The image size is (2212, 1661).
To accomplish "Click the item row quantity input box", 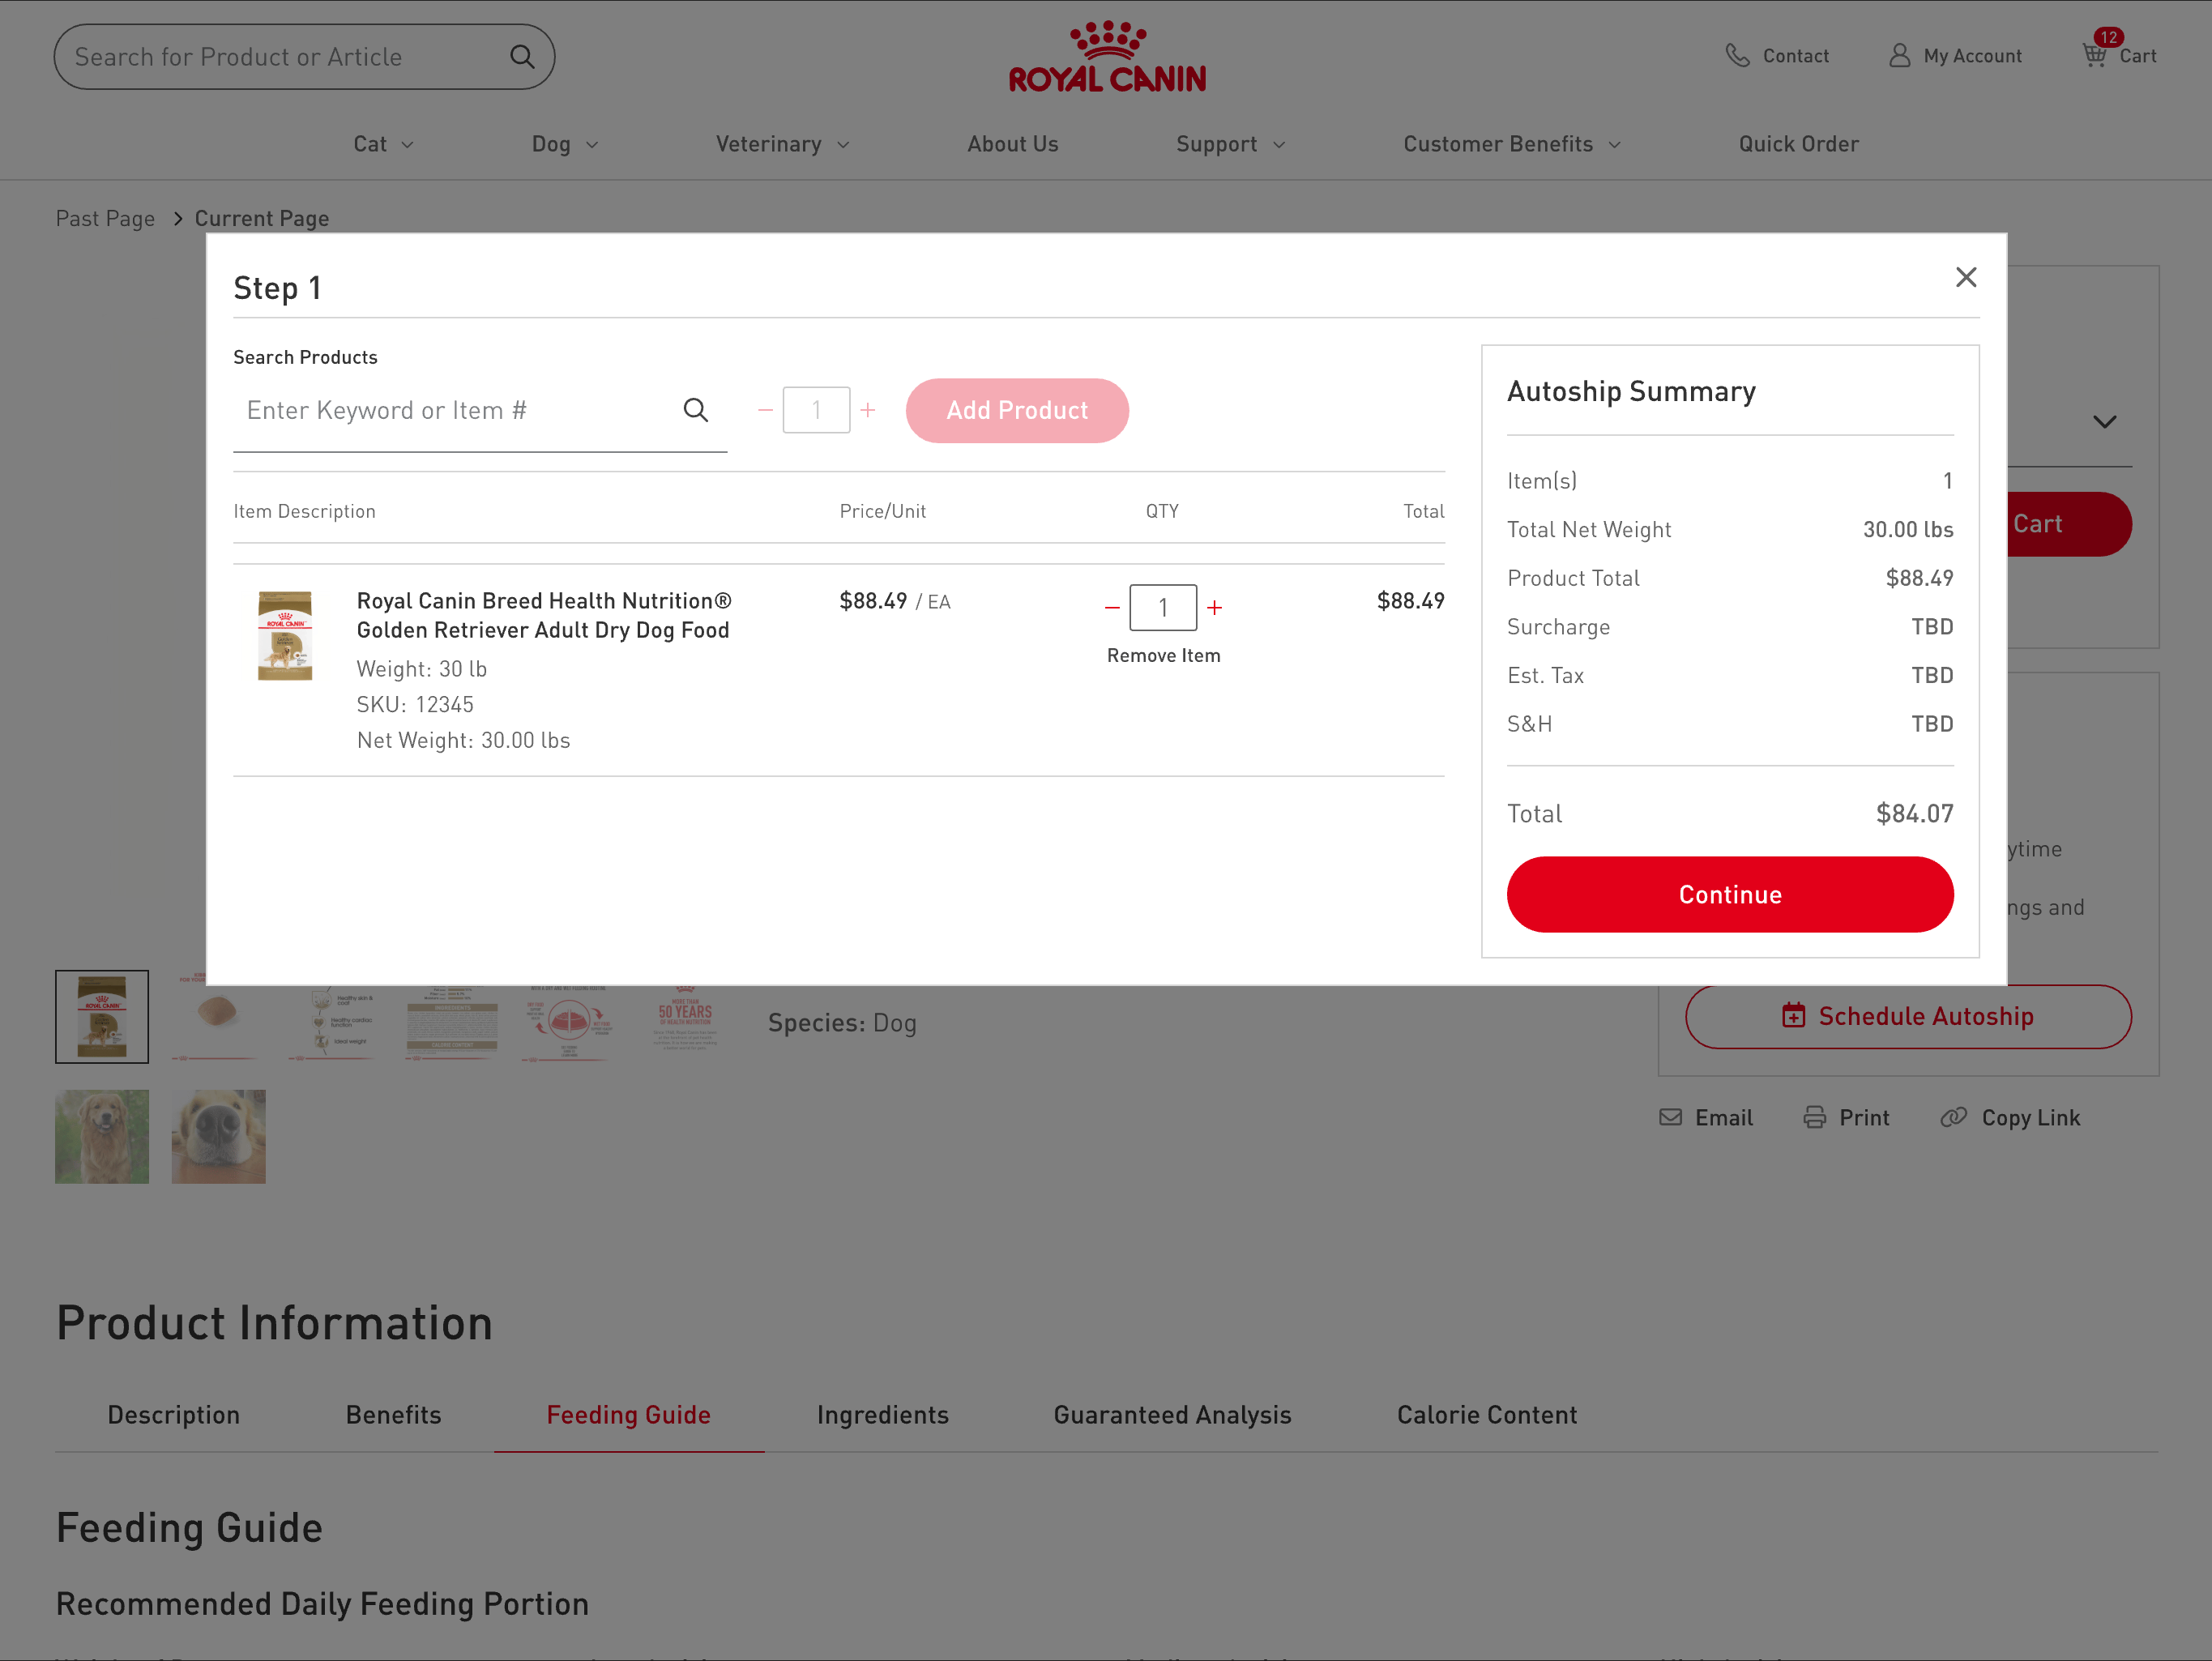I will 1163,608.
